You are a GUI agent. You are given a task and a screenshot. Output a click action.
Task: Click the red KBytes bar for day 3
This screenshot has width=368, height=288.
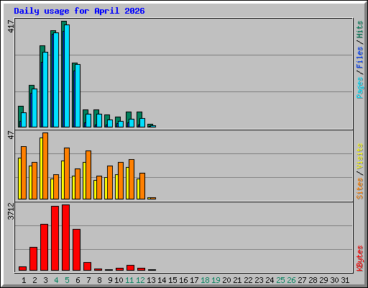click(45, 248)
